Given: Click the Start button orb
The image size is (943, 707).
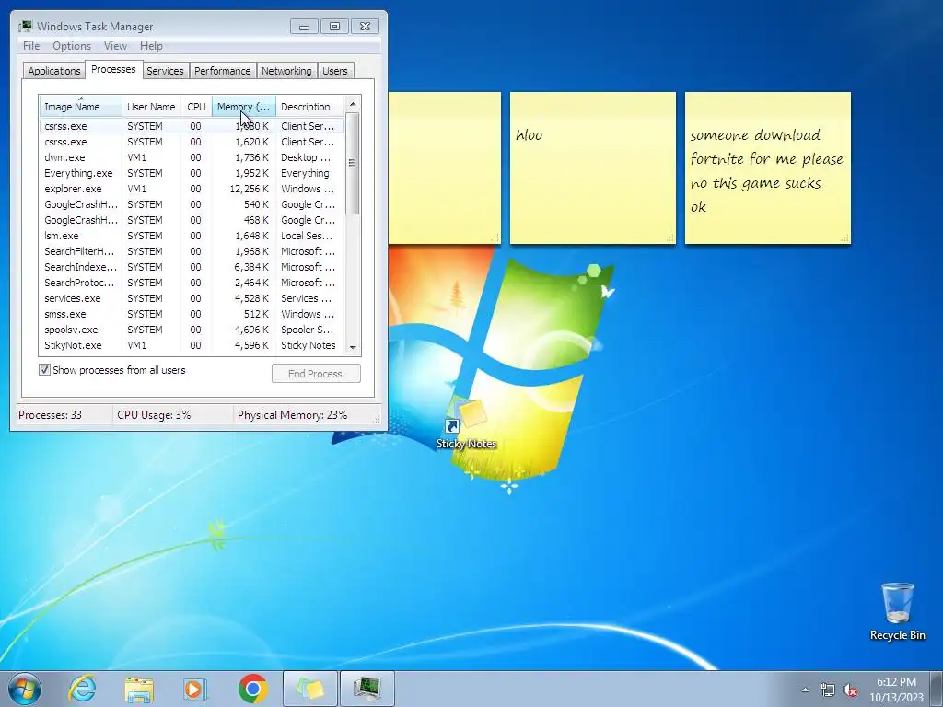Looking at the screenshot, I should tap(25, 689).
